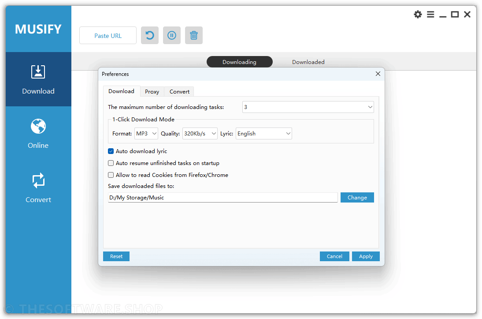482x319 pixels.
Task: Maximize the Musify window
Action: coord(455,15)
